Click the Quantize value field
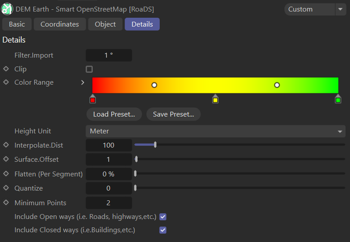The width and height of the screenshot is (350, 242). [x=109, y=188]
